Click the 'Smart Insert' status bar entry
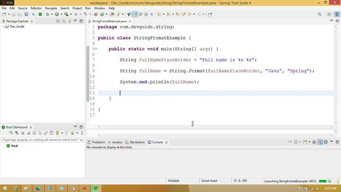Image resolution: width=341 pixels, height=192 pixels. click(209, 181)
